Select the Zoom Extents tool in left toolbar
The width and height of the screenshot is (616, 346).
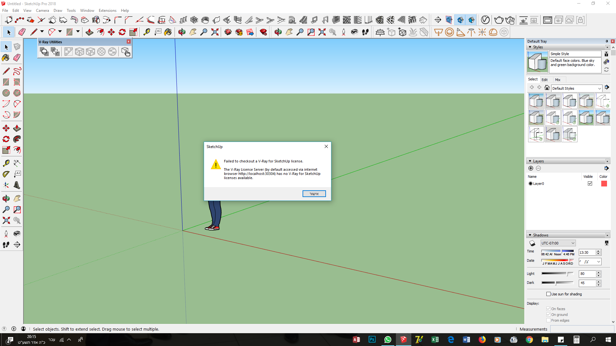pyautogui.click(x=6, y=220)
